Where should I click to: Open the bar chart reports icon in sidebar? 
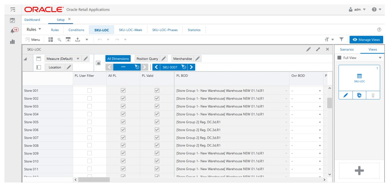(13, 41)
